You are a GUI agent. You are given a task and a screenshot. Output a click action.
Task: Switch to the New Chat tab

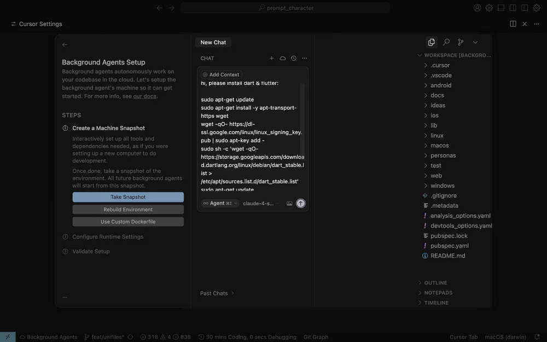[x=213, y=42]
